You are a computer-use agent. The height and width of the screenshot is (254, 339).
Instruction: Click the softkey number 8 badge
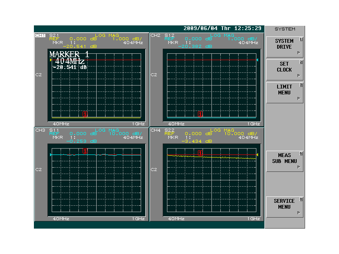301,199
